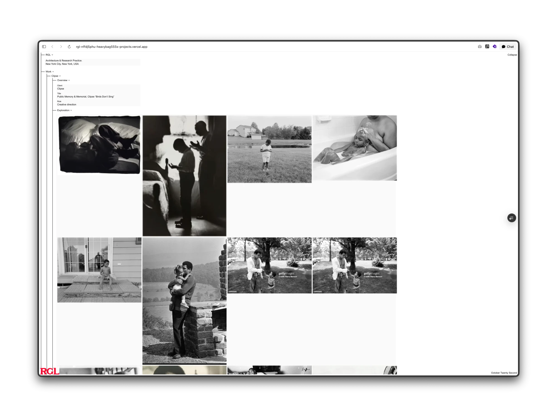
Task: Open the silhouetted praying figures photo
Action: click(x=184, y=176)
